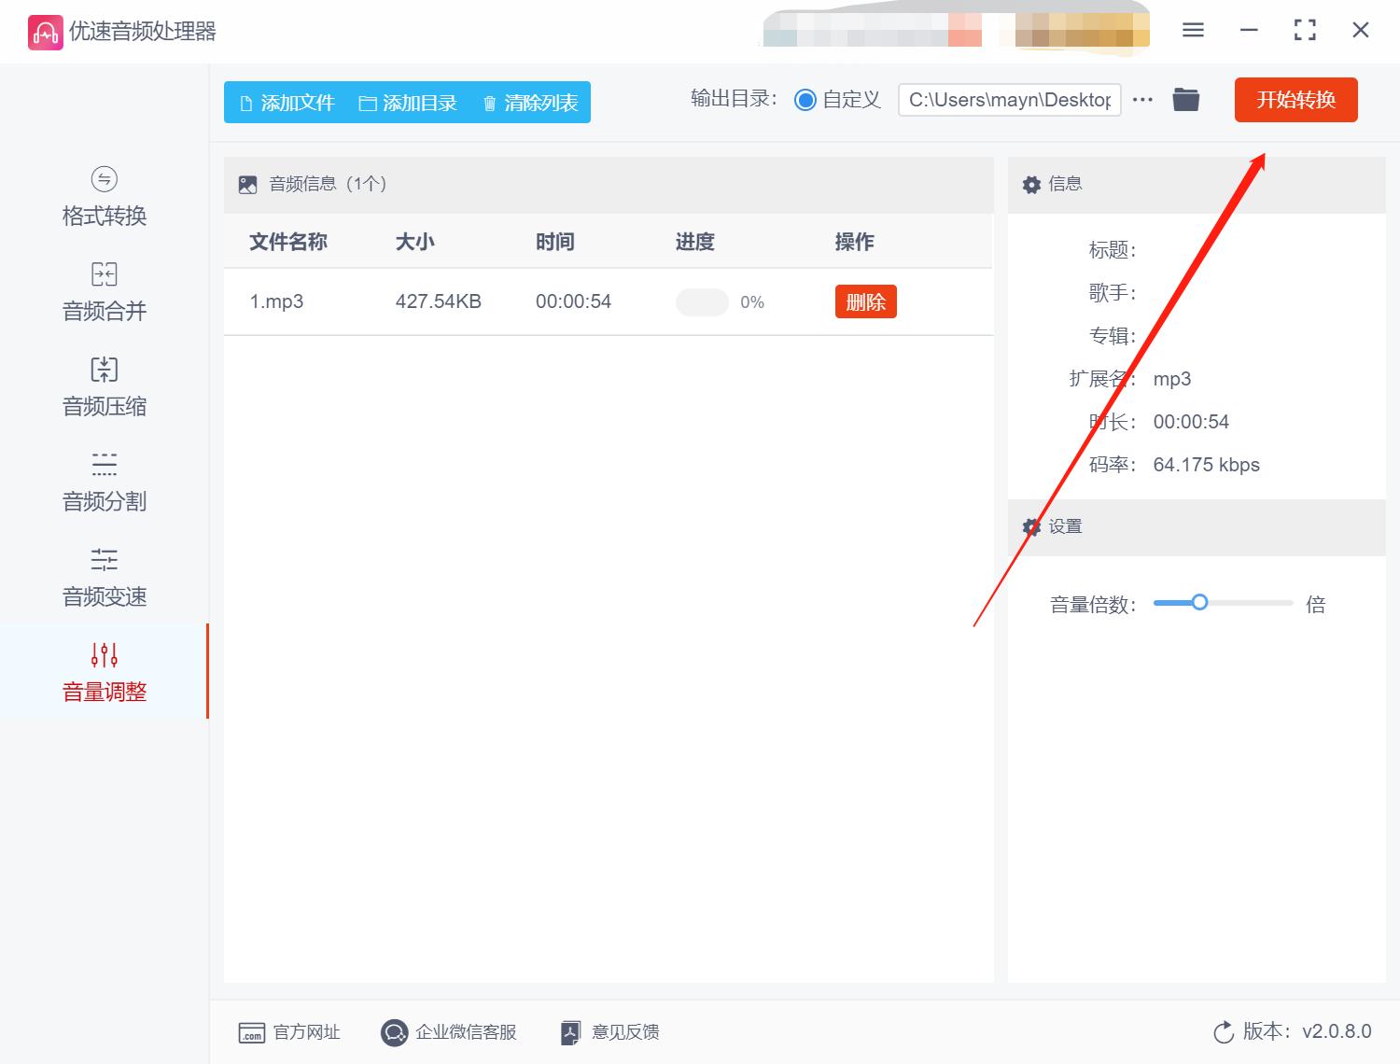This screenshot has height=1064, width=1400.
Task: Switch to the 音频压缩 compression tool
Action: click(x=103, y=387)
